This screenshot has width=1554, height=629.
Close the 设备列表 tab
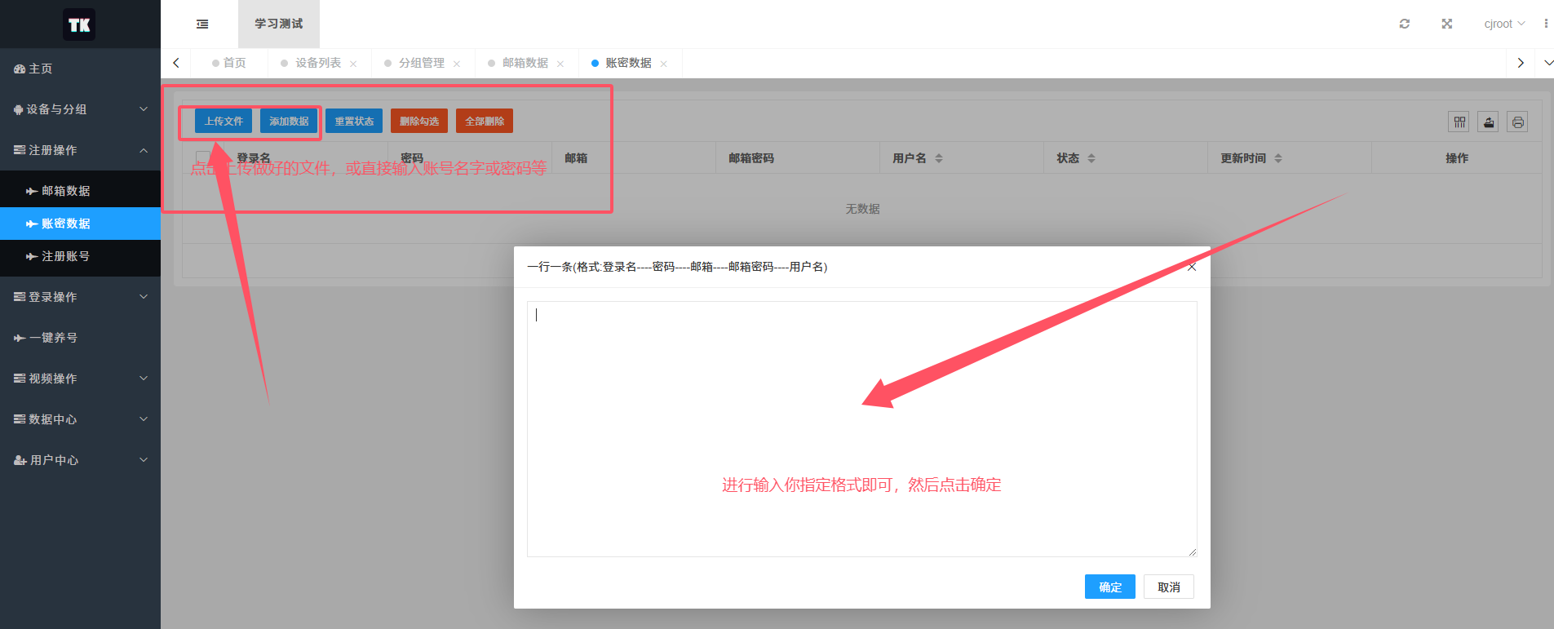pos(353,64)
